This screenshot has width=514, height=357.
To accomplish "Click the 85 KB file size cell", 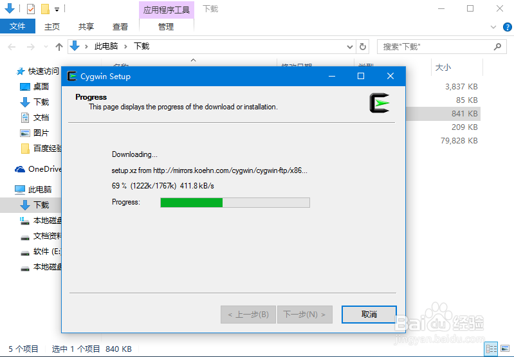I will pos(466,100).
